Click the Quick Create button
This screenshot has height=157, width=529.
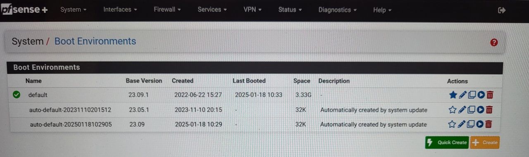click(447, 143)
